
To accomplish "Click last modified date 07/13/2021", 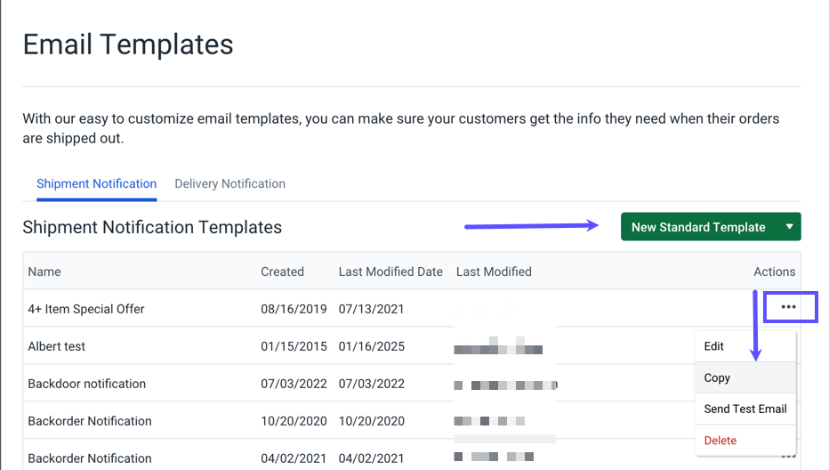I will point(371,309).
